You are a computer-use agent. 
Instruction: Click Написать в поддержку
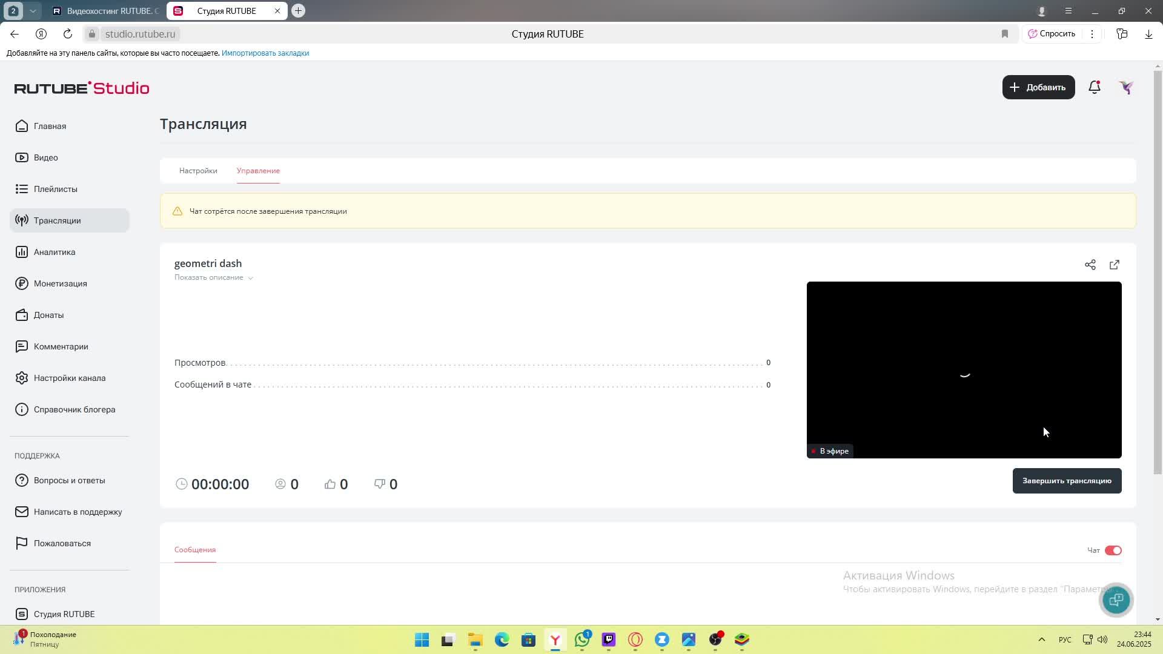tap(70, 512)
